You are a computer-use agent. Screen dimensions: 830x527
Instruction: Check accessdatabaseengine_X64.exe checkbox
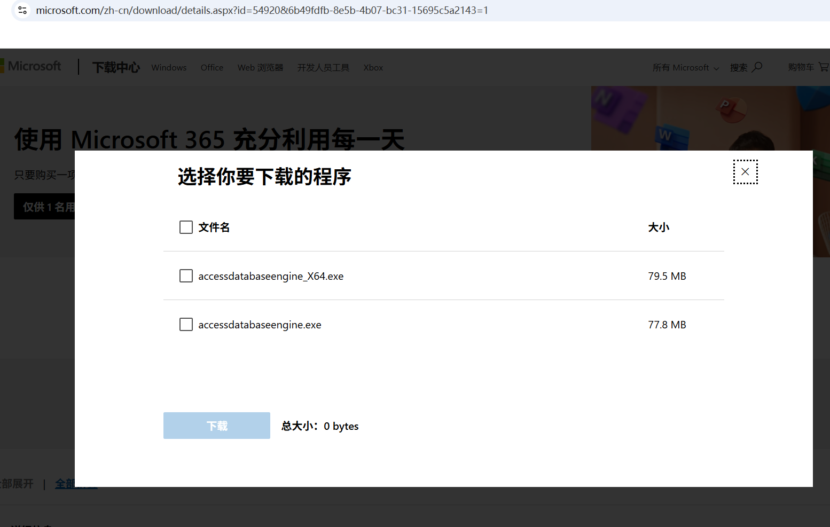click(x=186, y=276)
